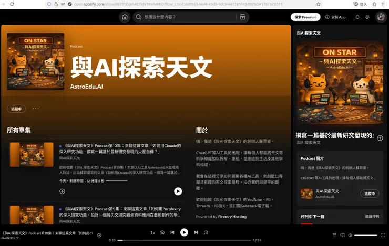Screen dimensions: 389x246
Task: Skip to next track
Action: click(x=196, y=232)
